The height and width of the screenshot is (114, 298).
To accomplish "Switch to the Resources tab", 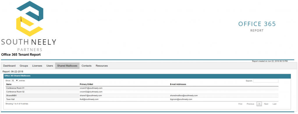I will [102, 66].
